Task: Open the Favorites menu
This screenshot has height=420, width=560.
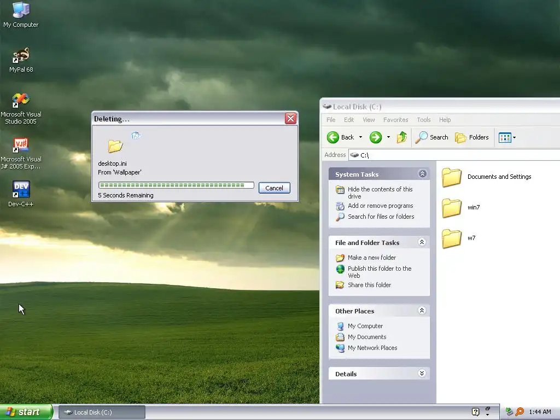Action: point(395,120)
